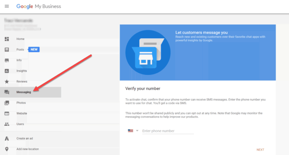Screen dimensions: 289x155
Task: Click the Reviews star icon
Action: tap(7, 82)
